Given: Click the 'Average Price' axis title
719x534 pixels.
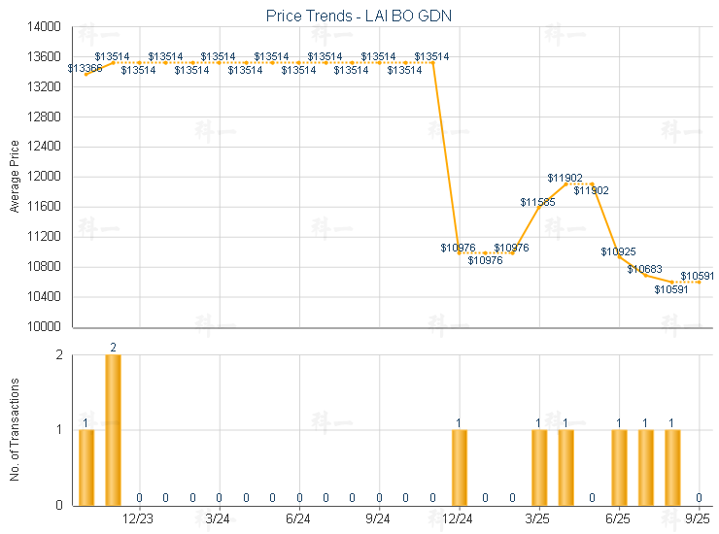Looking at the screenshot, I should 15,177.
